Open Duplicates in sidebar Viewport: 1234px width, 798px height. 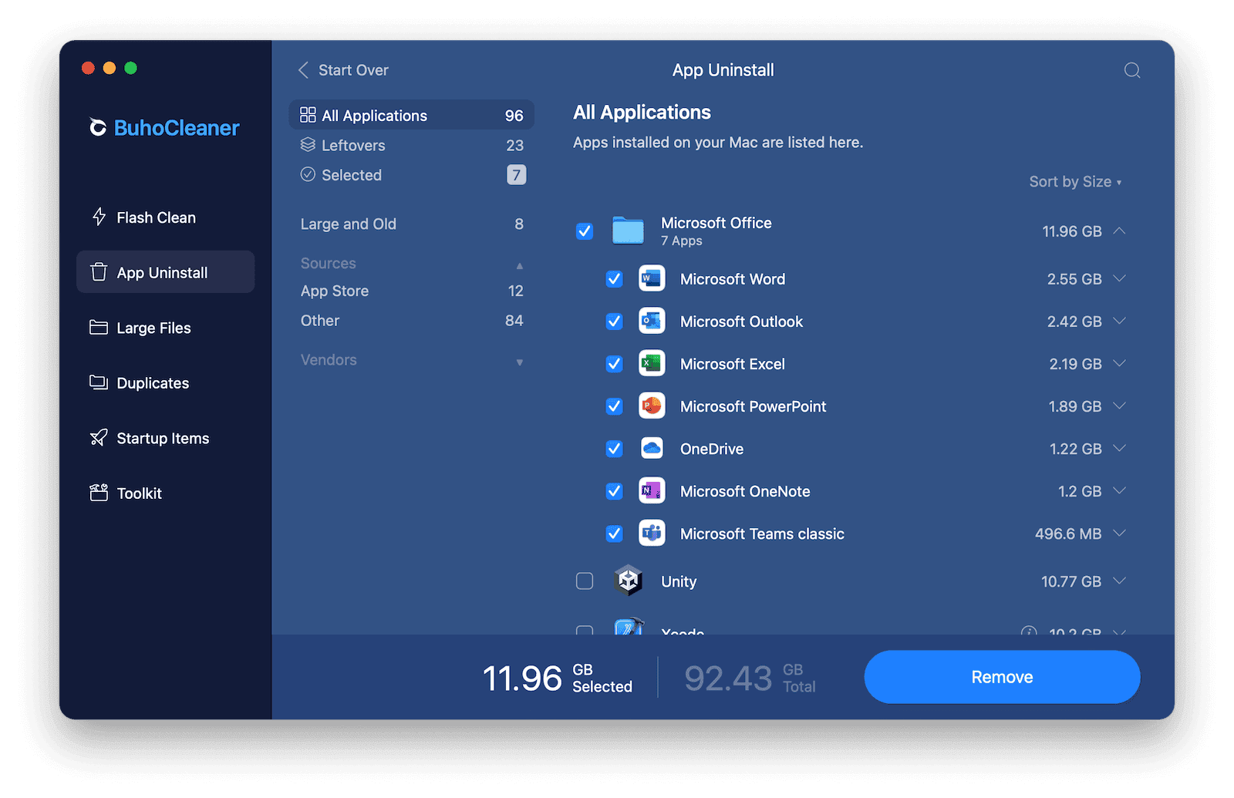pyautogui.click(x=165, y=383)
